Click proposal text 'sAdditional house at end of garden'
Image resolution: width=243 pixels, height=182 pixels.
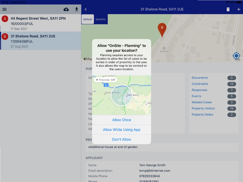click(113, 147)
